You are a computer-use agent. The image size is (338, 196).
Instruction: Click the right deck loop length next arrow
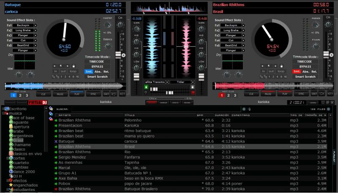tap(275, 66)
